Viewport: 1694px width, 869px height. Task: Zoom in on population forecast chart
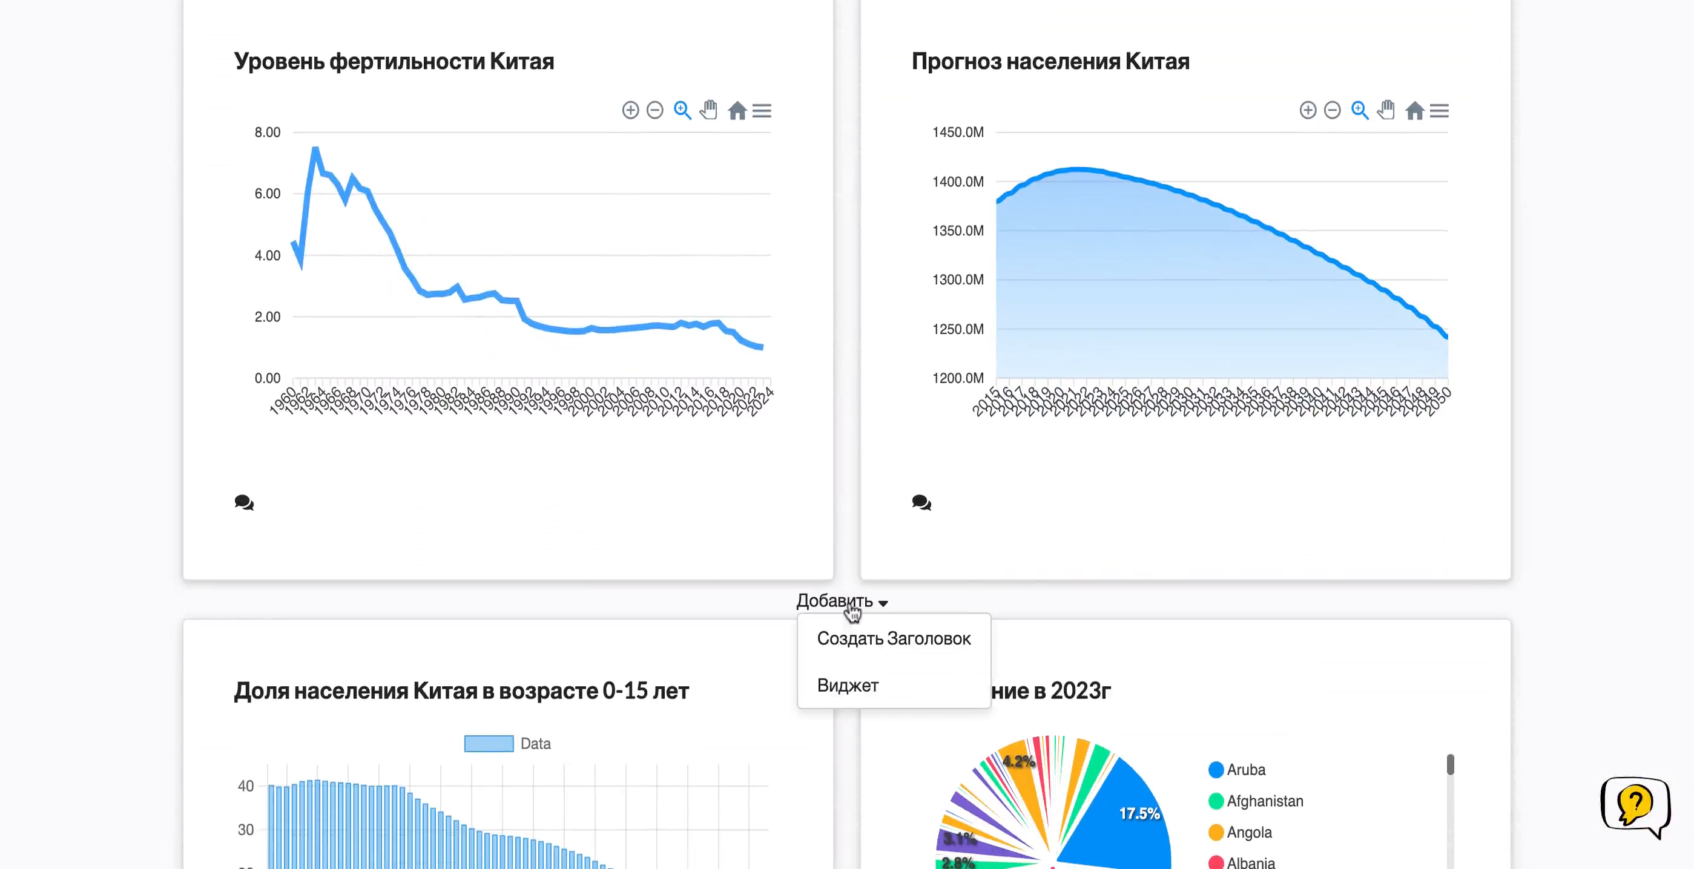click(1307, 110)
